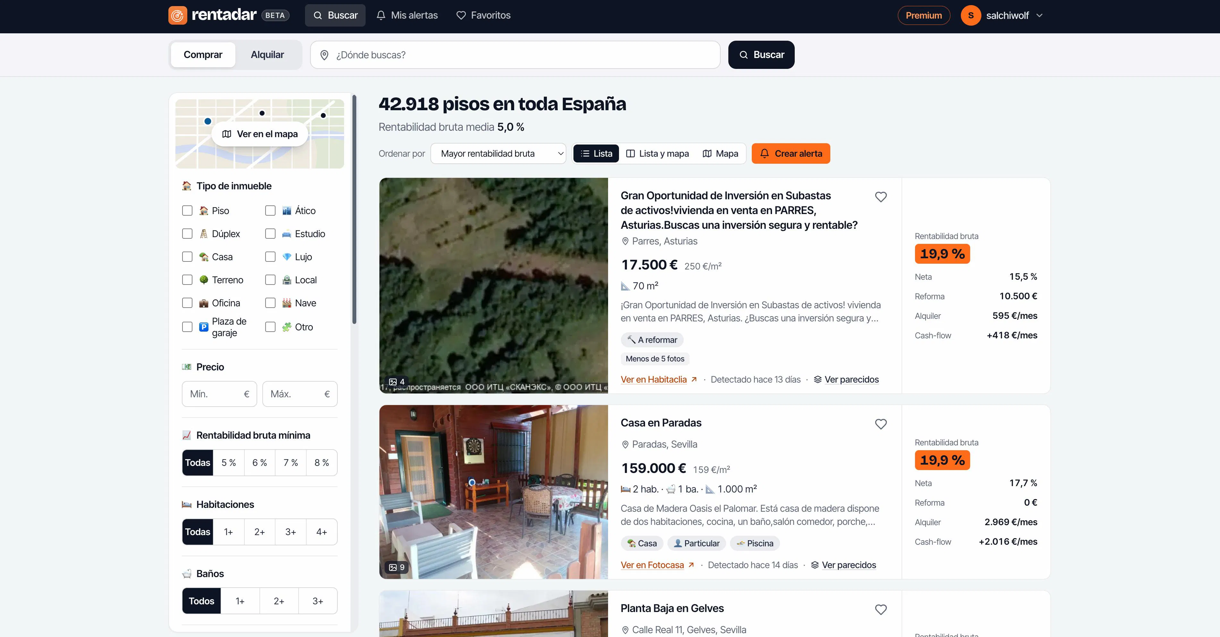Select the Local checkbox
The width and height of the screenshot is (1220, 637).
tap(270, 280)
